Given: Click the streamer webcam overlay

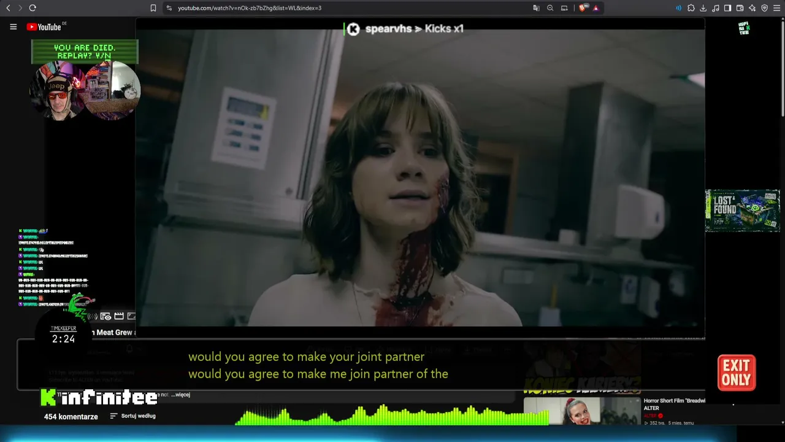Looking at the screenshot, I should [x=85, y=91].
